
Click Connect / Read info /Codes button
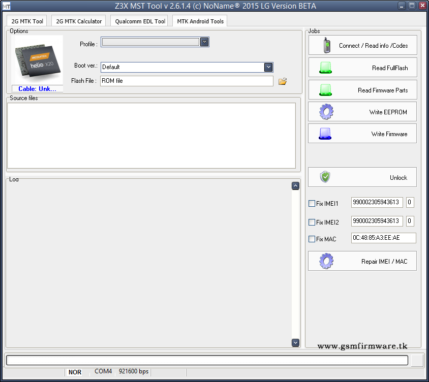363,45
